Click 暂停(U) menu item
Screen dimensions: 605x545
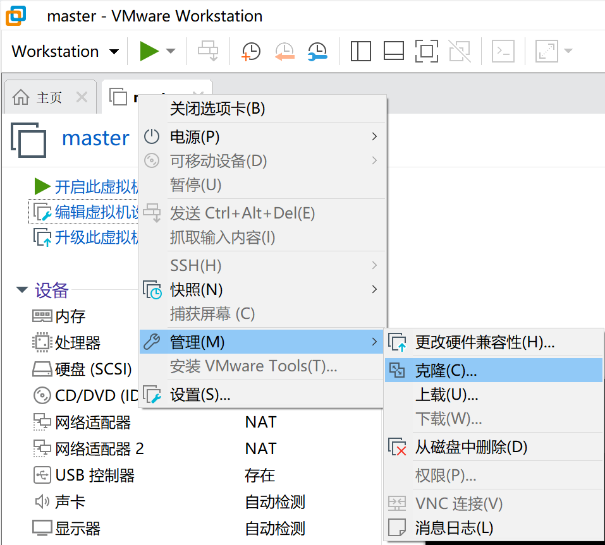[263, 184]
